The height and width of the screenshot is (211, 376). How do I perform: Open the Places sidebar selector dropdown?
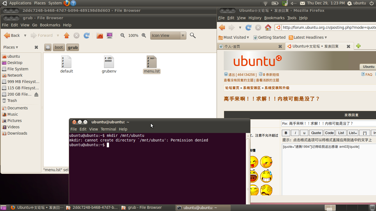click(11, 47)
